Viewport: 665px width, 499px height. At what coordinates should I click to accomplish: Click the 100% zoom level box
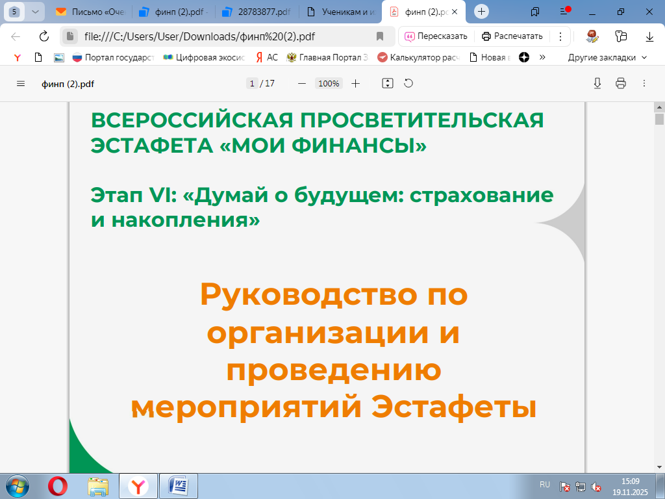click(x=329, y=83)
